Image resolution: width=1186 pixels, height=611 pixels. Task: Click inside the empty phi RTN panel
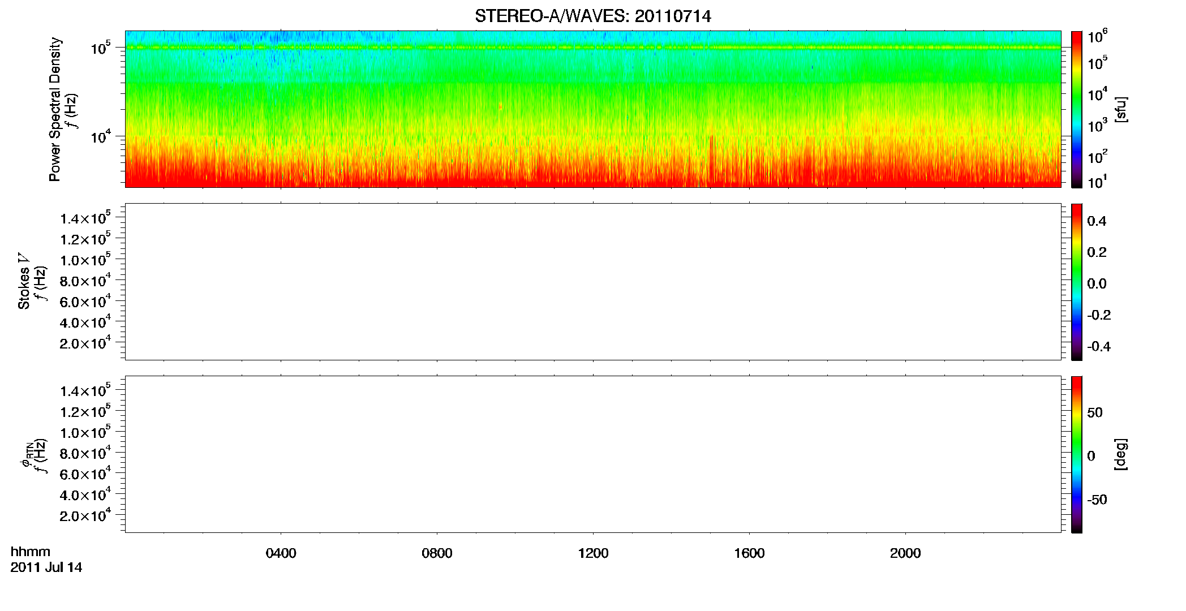pyautogui.click(x=592, y=454)
